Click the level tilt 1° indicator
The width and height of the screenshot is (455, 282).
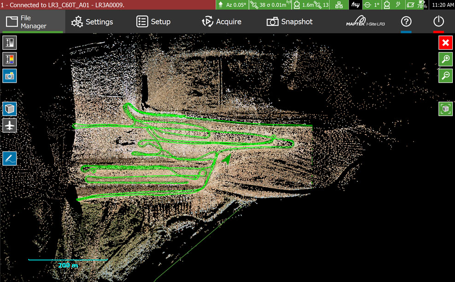[372, 5]
